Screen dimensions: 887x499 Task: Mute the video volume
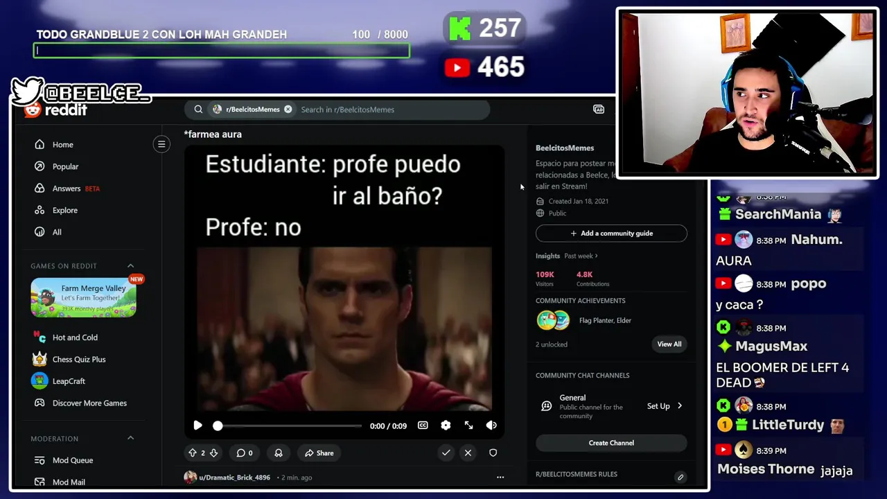pos(491,426)
